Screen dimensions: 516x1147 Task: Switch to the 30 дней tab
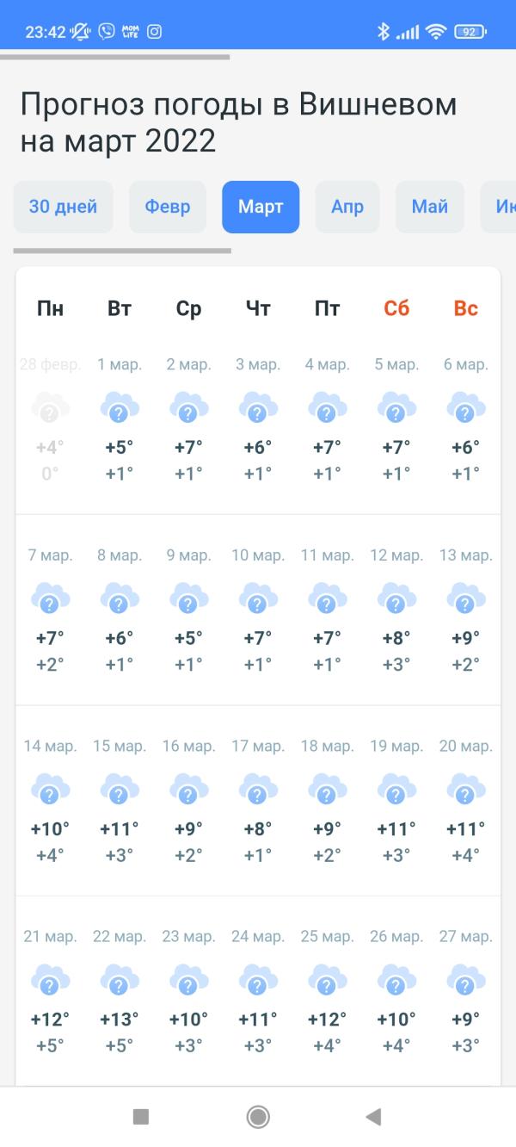[64, 207]
